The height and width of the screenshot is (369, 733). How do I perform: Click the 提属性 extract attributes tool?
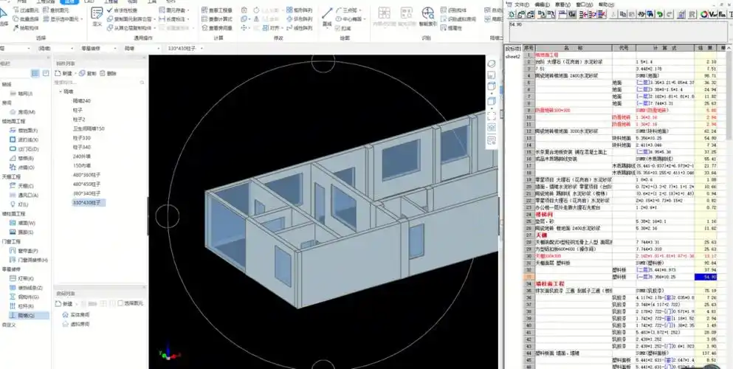450,28
